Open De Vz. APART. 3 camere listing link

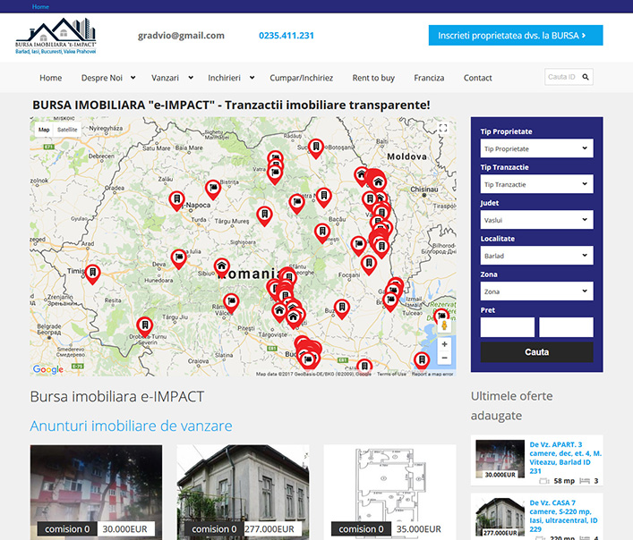[565, 458]
